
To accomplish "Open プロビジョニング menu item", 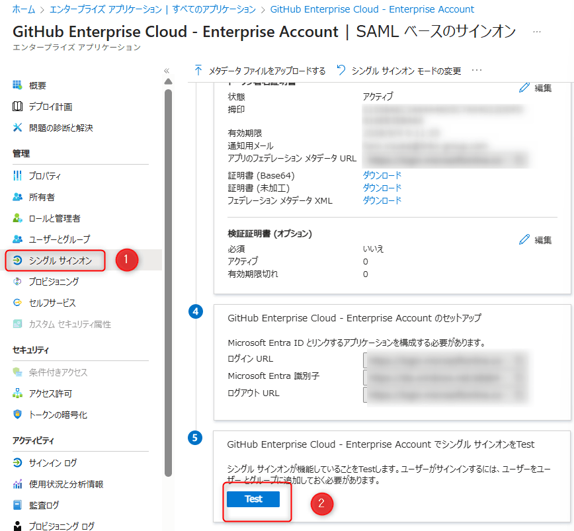I will [54, 282].
